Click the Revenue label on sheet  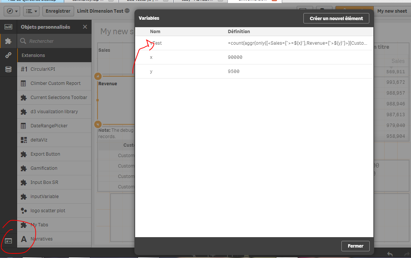click(x=108, y=84)
